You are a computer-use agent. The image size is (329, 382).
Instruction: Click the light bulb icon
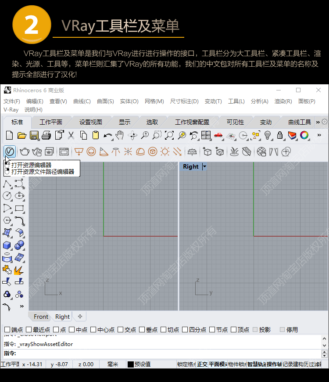tap(268, 135)
